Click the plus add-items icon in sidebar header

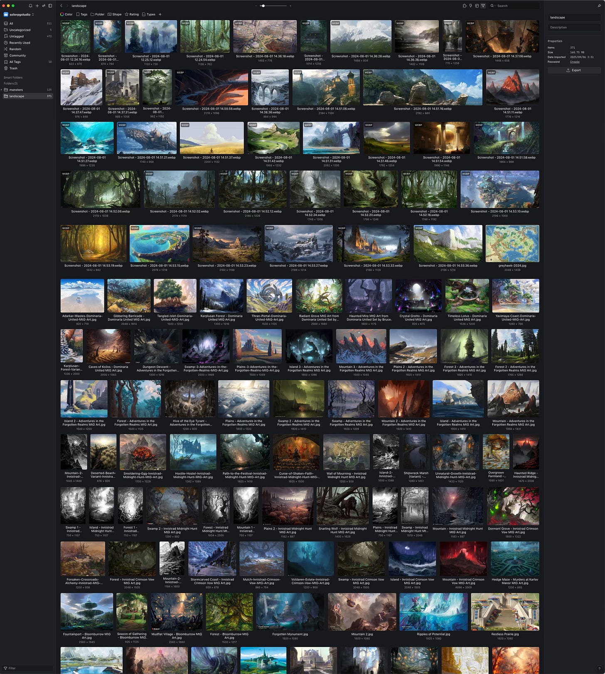(37, 6)
